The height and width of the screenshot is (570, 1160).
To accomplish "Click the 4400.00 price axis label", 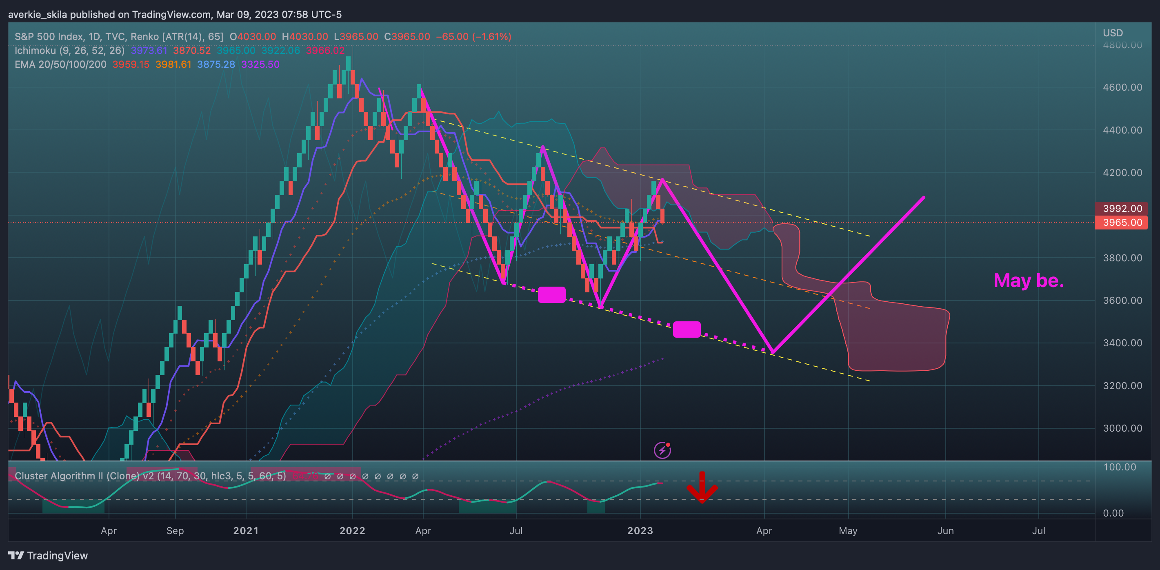I will click(1122, 130).
